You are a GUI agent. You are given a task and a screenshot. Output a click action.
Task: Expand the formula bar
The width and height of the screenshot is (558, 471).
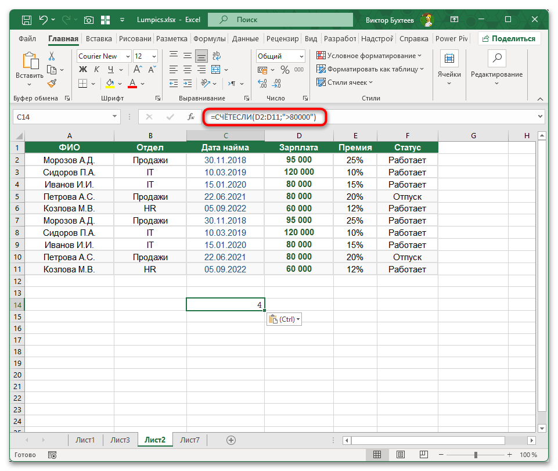point(540,116)
